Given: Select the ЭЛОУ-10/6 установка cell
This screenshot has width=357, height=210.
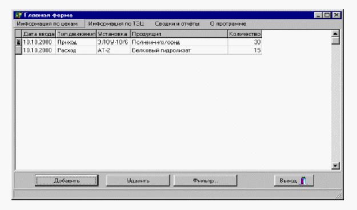Looking at the screenshot, I should click(113, 42).
